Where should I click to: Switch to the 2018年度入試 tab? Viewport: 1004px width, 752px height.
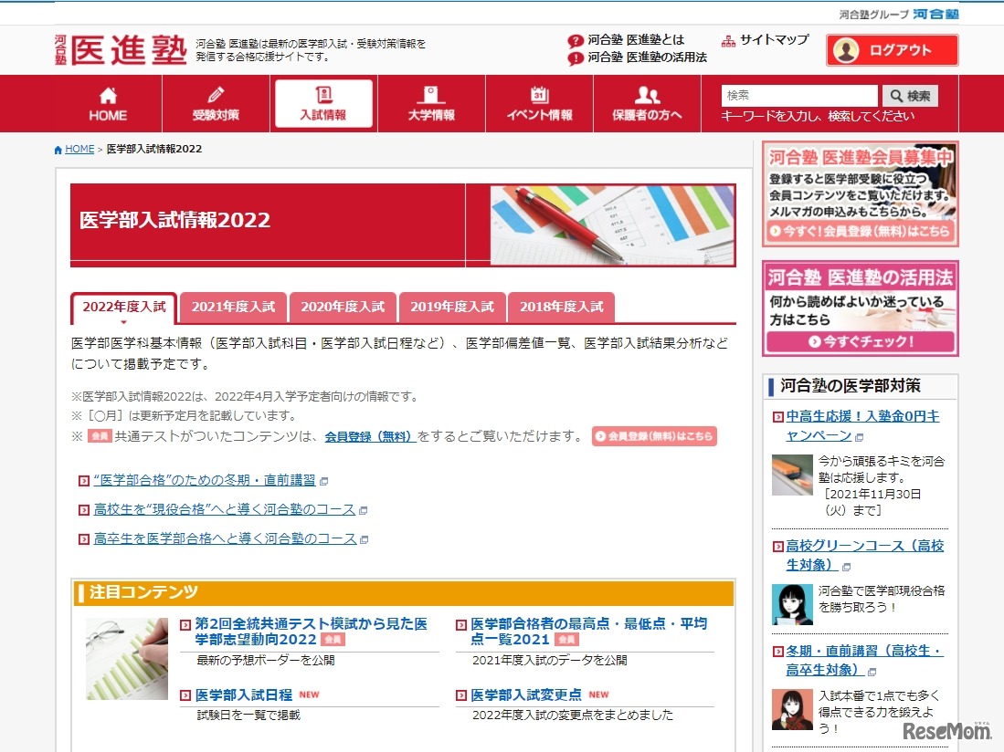pyautogui.click(x=562, y=308)
